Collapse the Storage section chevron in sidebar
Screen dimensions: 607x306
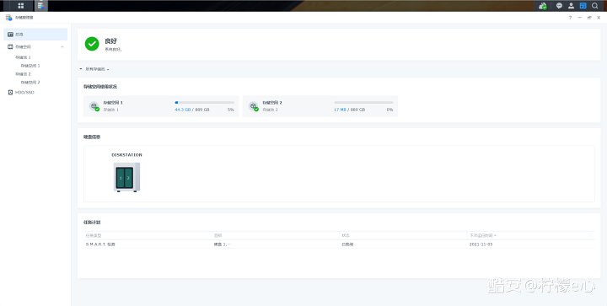pyautogui.click(x=62, y=47)
